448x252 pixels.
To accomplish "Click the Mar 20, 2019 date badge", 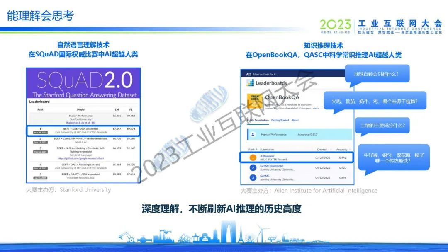I will 40,132.
